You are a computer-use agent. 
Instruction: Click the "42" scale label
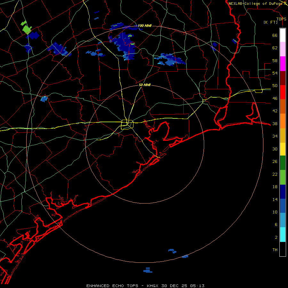click(x=275, y=111)
